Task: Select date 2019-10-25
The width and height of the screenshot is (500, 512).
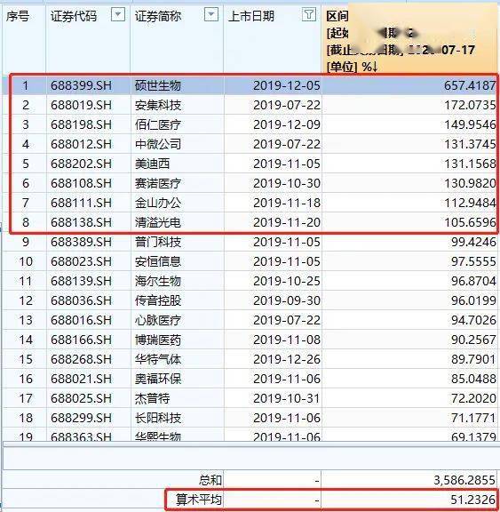Action: pyautogui.click(x=287, y=282)
